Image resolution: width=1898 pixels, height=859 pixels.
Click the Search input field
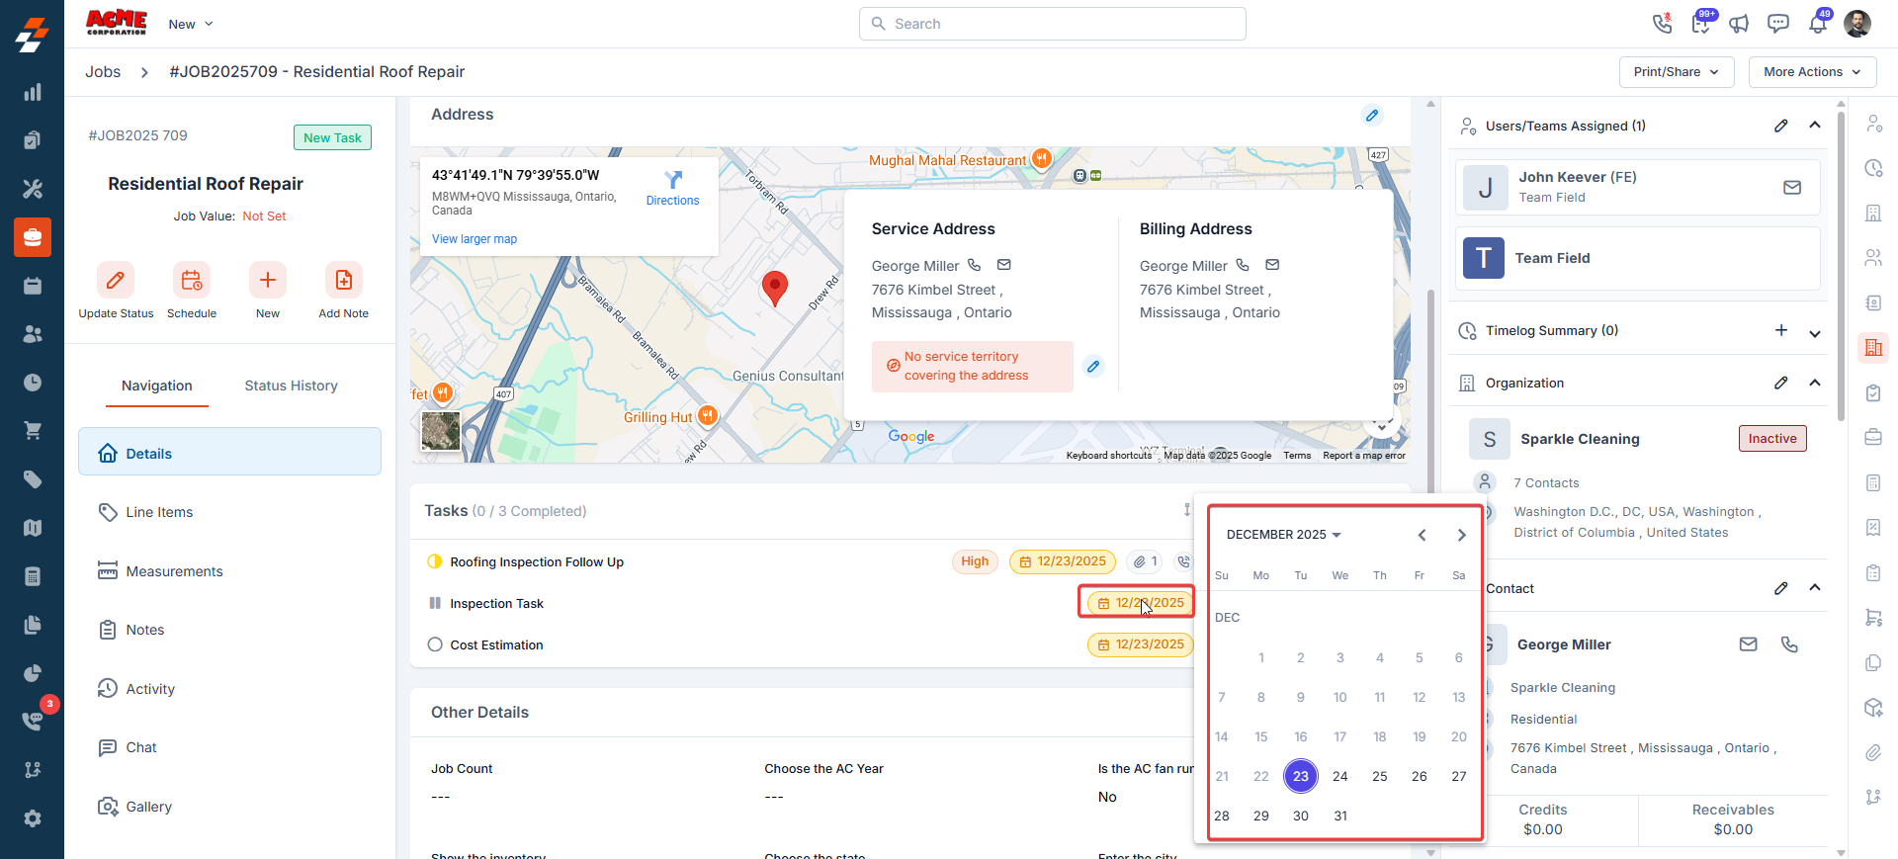(1053, 24)
